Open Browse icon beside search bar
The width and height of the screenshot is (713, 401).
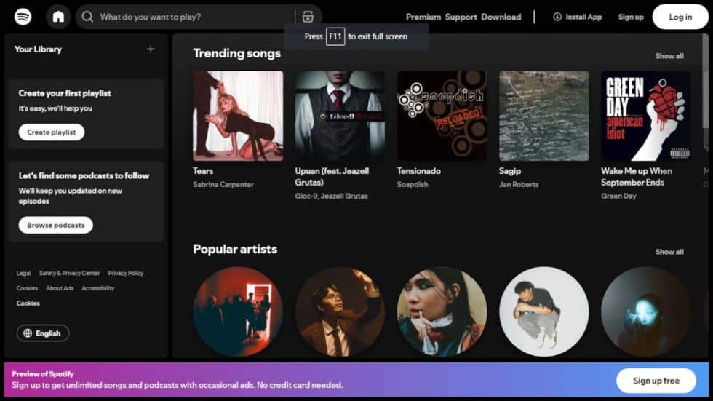coord(308,17)
